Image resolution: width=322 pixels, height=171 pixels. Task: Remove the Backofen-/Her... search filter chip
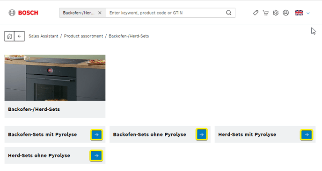100,13
